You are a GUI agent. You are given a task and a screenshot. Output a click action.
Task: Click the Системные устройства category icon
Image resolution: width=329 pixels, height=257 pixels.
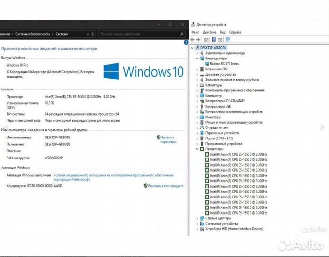click(x=202, y=224)
